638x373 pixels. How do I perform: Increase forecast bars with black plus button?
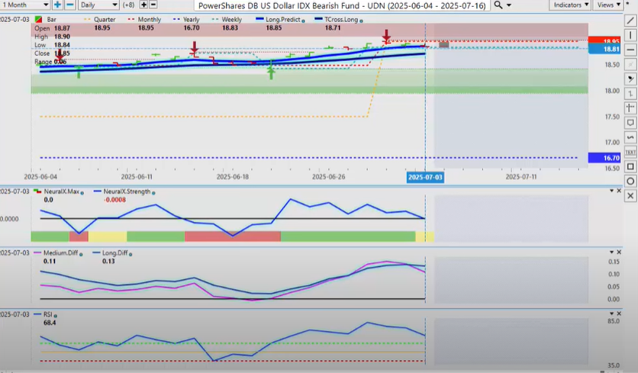click(143, 5)
